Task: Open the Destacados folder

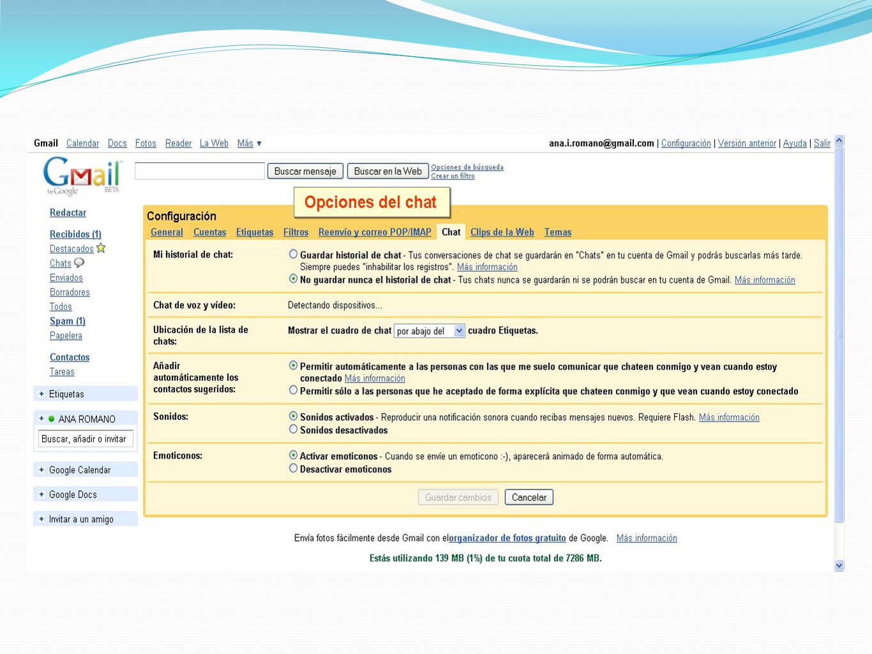Action: coord(72,249)
